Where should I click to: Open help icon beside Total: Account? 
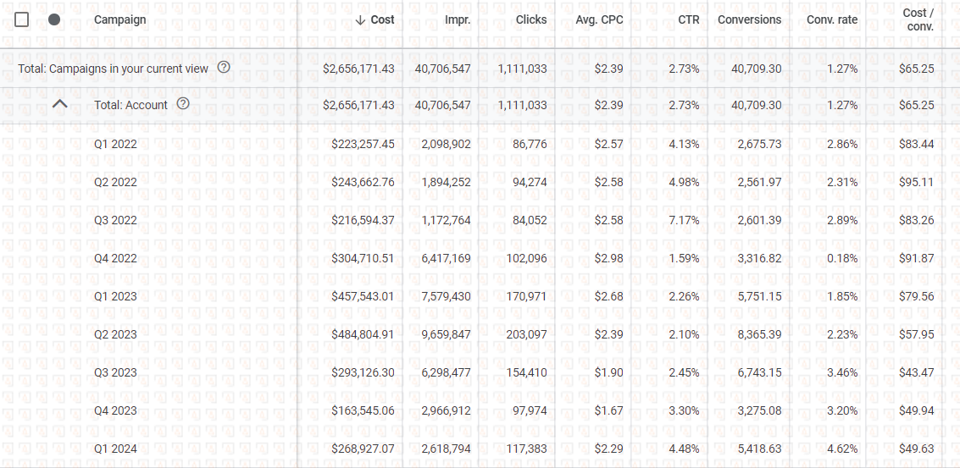(183, 104)
